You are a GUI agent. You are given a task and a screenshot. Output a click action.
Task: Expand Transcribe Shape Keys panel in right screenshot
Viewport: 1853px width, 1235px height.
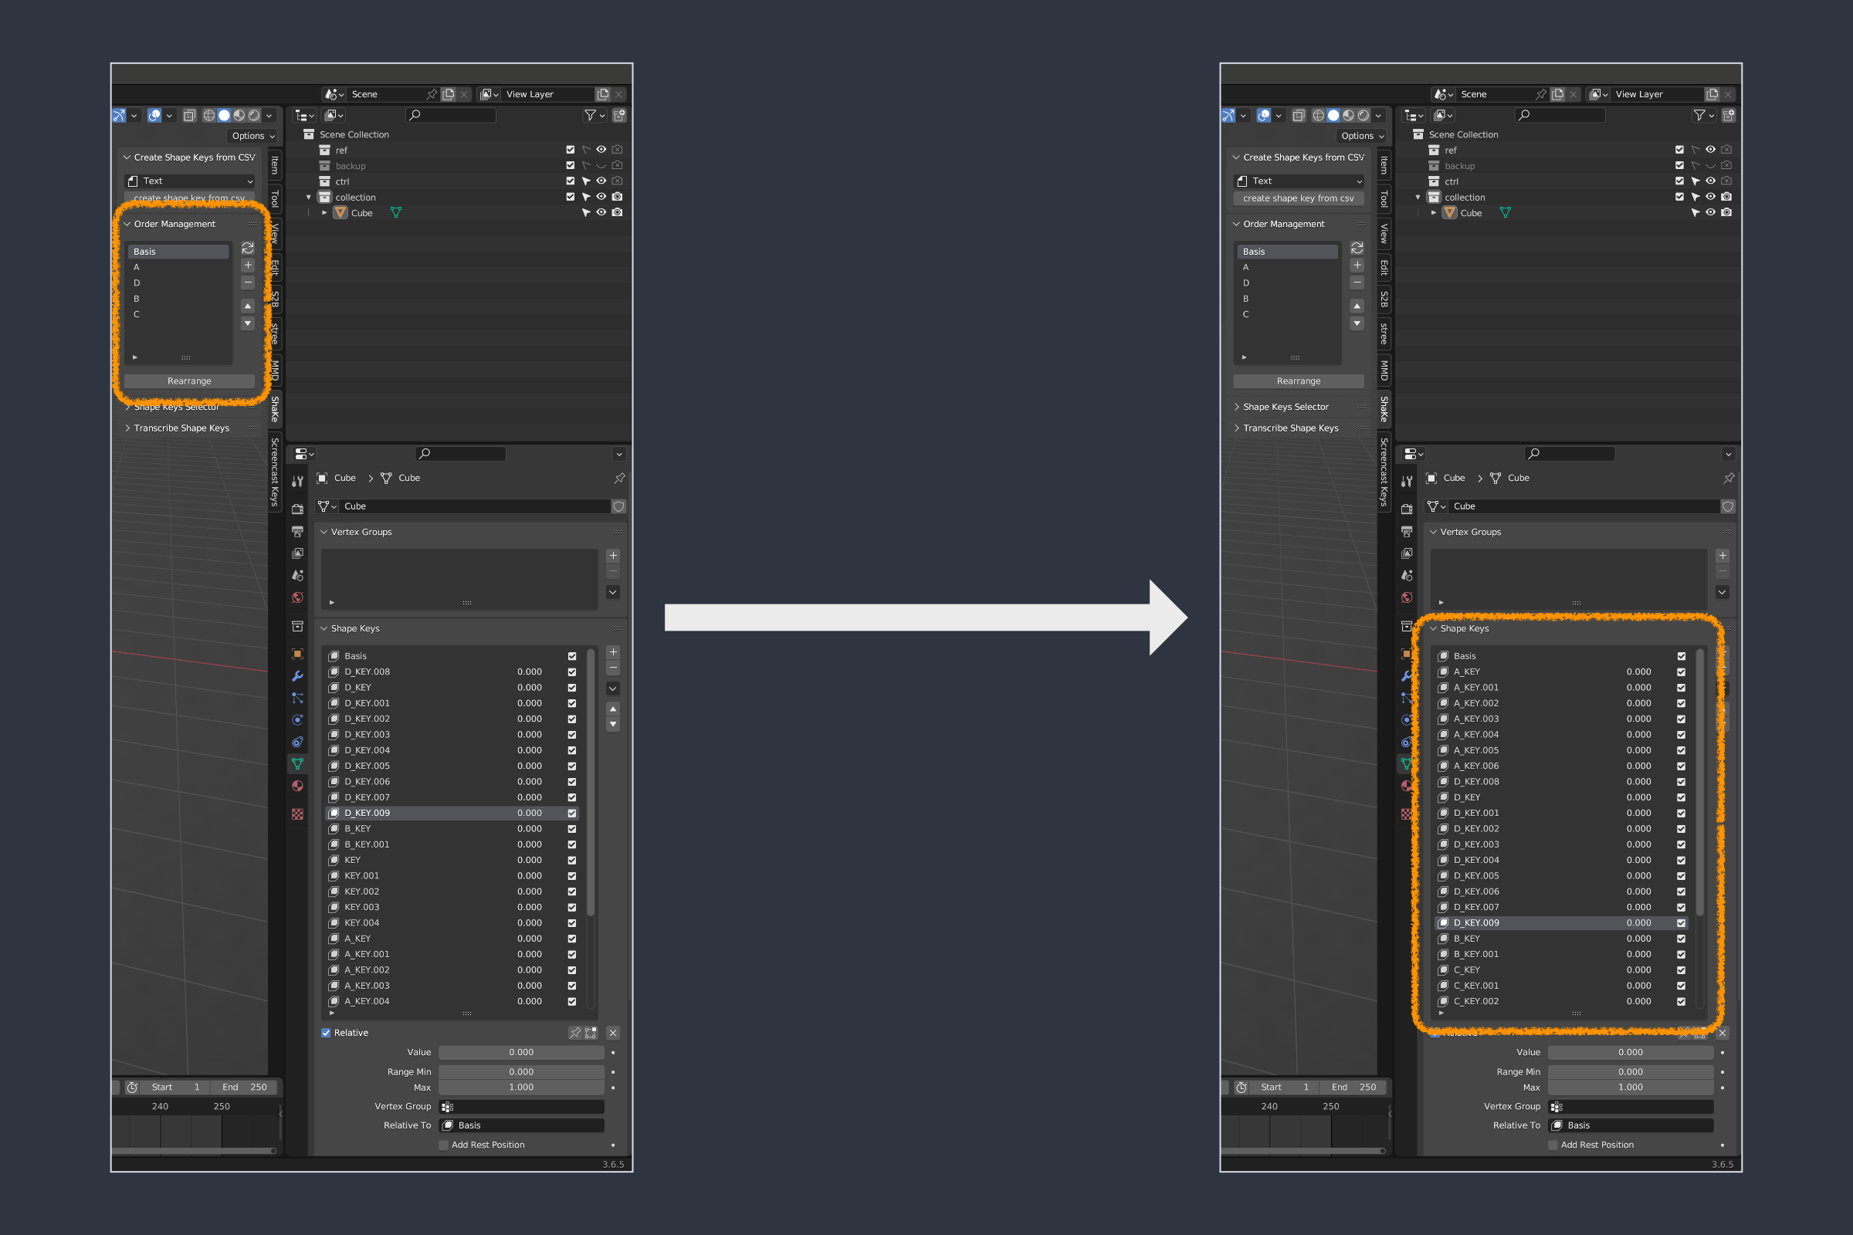[1289, 428]
